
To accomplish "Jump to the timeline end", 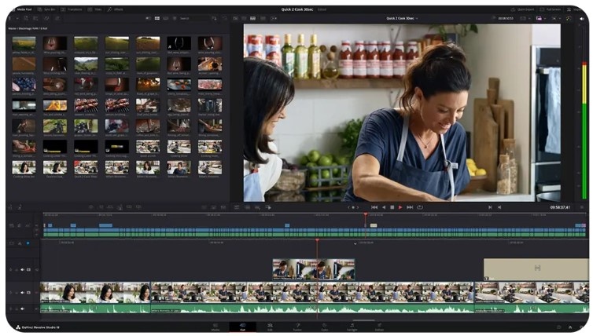I will [x=410, y=207].
